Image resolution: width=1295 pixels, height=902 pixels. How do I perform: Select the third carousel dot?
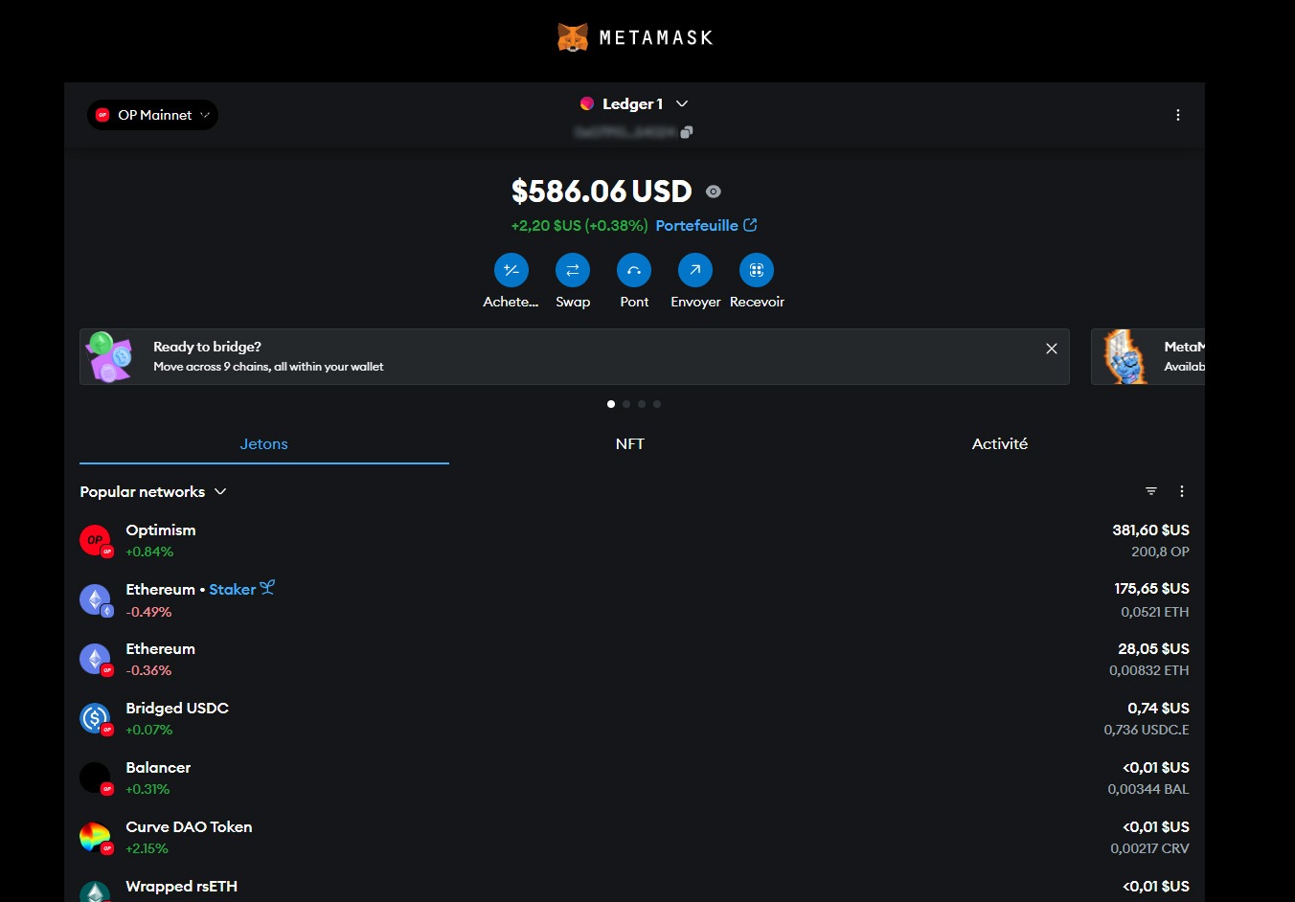pos(642,404)
